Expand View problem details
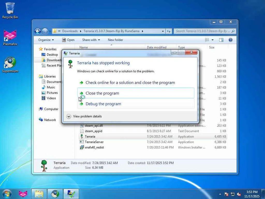 coord(84,116)
